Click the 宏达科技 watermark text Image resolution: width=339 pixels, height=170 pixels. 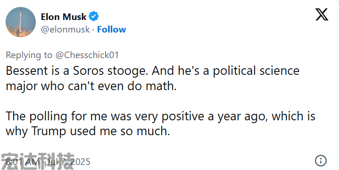click(38, 161)
